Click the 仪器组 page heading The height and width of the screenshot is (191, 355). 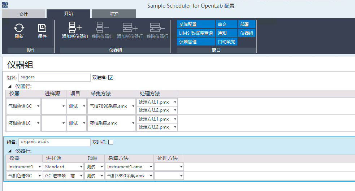20,65
